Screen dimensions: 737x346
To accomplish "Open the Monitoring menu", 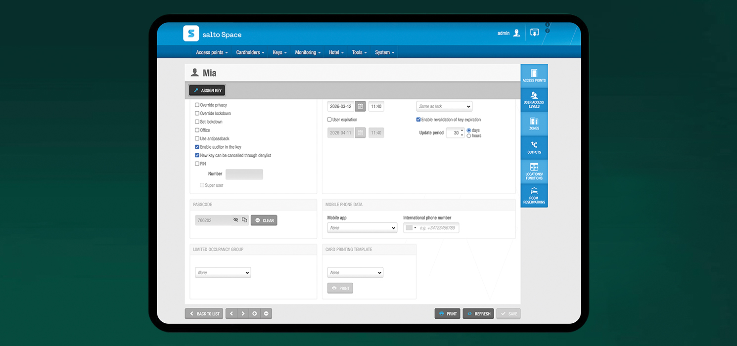I will point(308,52).
